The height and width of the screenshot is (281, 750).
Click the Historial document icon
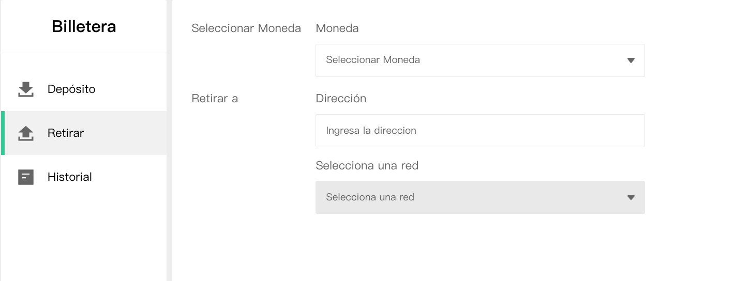coord(26,177)
